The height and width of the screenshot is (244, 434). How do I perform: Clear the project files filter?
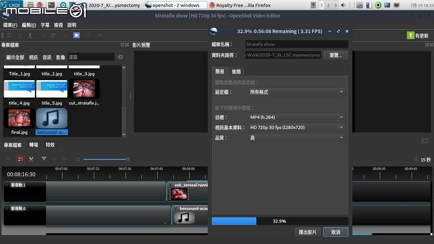pyautogui.click(x=120, y=57)
